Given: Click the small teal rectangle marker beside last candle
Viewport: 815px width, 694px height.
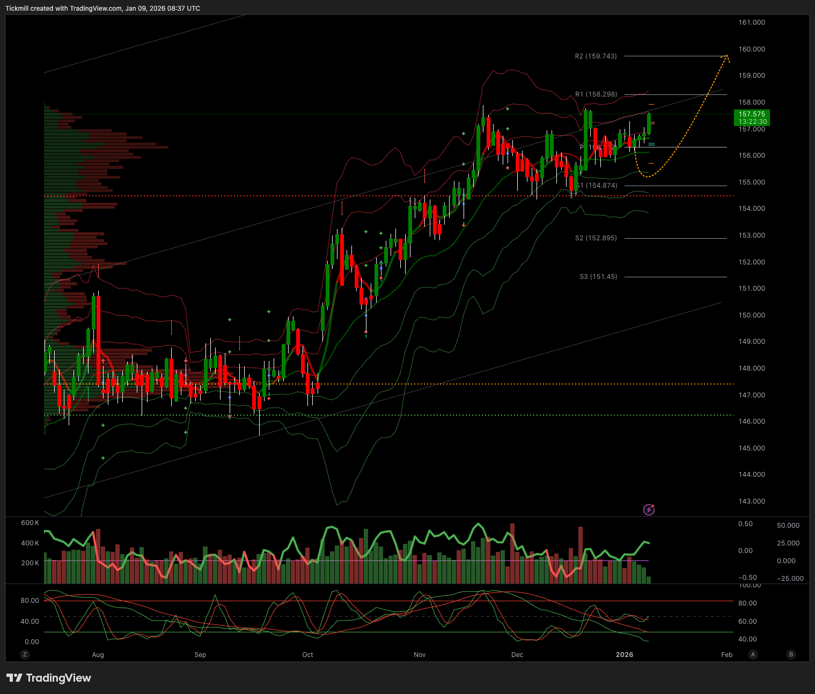Looking at the screenshot, I should [651, 144].
